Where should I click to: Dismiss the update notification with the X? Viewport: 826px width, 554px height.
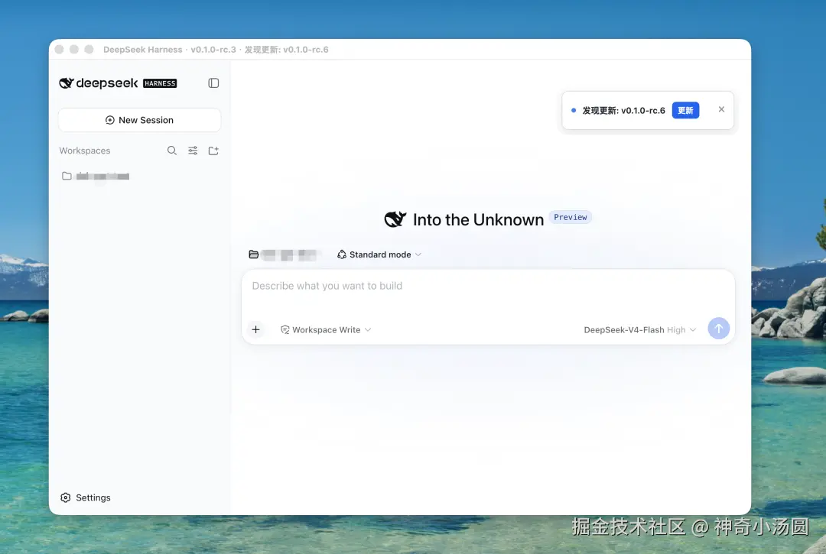click(721, 109)
